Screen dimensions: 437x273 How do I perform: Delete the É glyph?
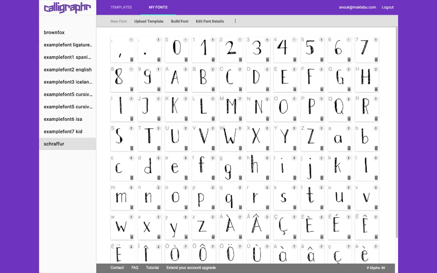(349, 236)
